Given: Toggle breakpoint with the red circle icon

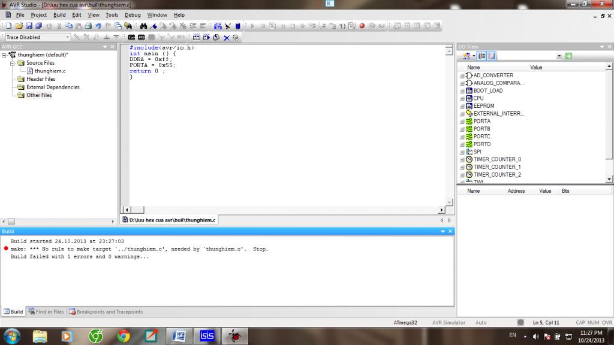Looking at the screenshot, I should [x=362, y=26].
